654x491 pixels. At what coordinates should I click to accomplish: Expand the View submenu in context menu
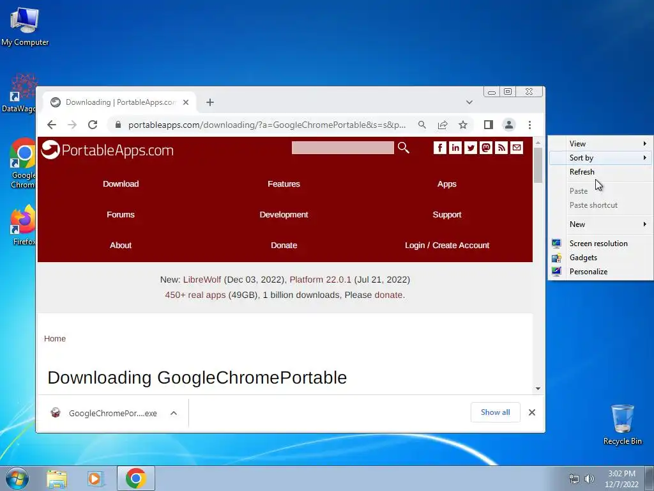tap(600, 144)
